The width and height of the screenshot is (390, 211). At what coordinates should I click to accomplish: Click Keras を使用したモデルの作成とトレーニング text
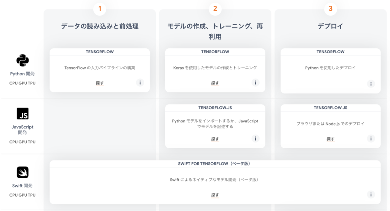[x=215, y=68]
